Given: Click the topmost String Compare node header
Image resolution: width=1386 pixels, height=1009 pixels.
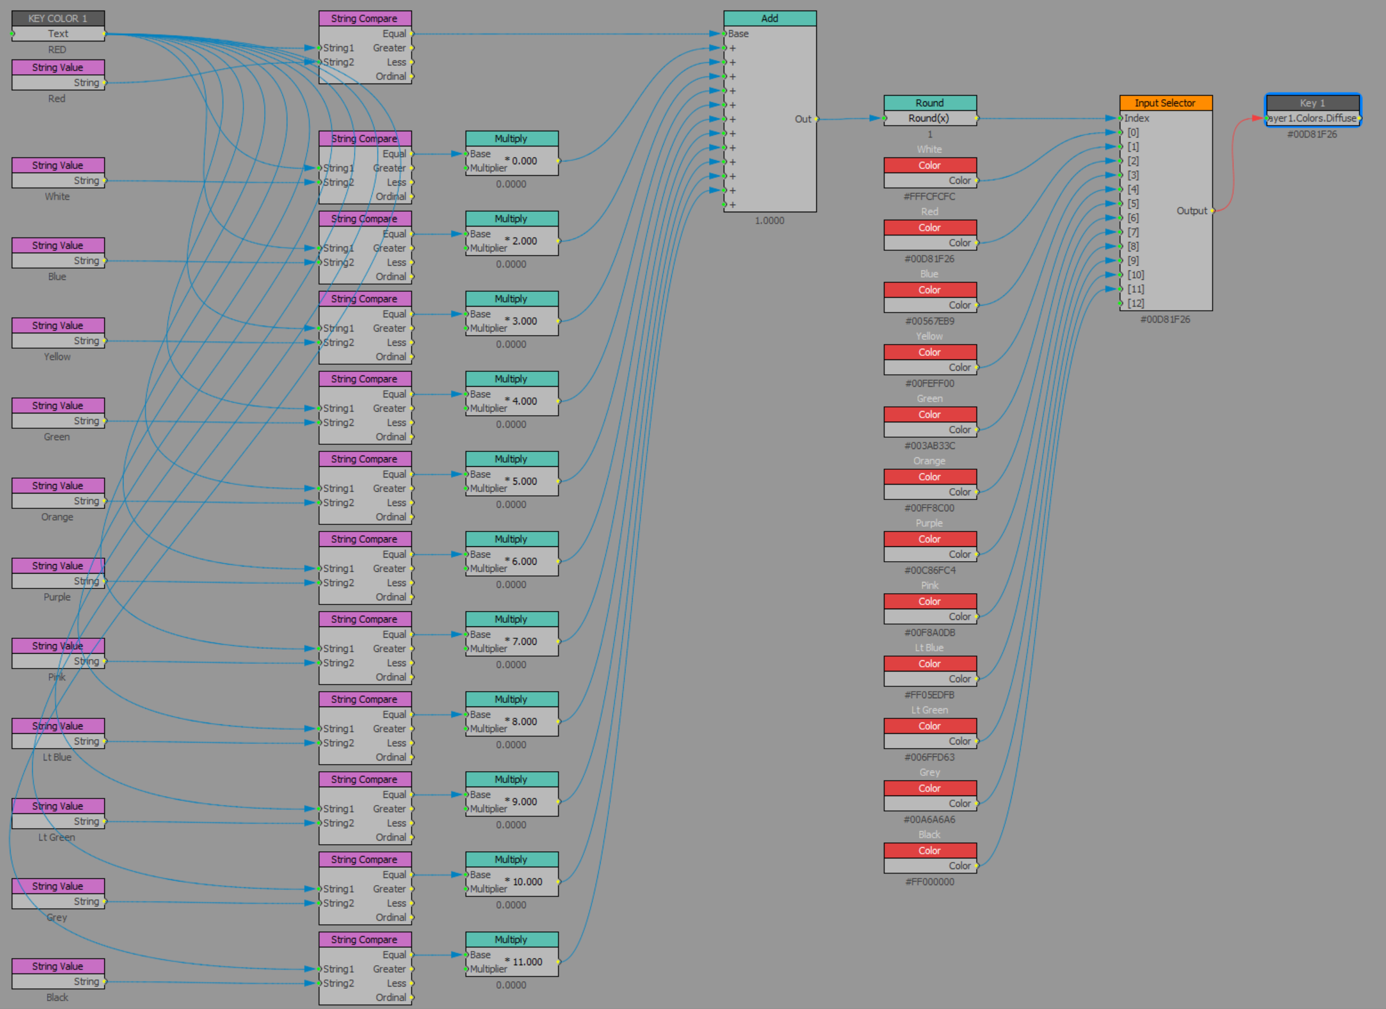Looking at the screenshot, I should tap(364, 18).
